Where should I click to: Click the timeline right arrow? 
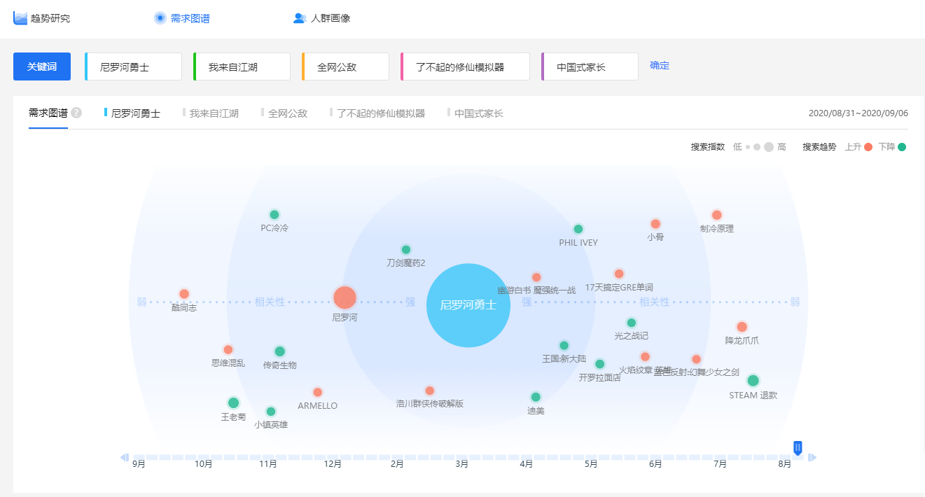click(812, 457)
